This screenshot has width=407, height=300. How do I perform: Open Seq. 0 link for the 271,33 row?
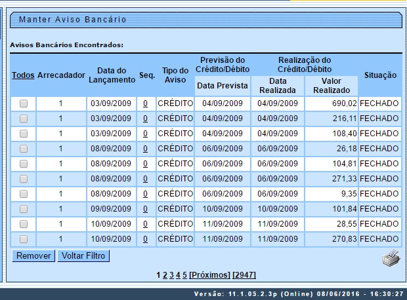tap(145, 179)
